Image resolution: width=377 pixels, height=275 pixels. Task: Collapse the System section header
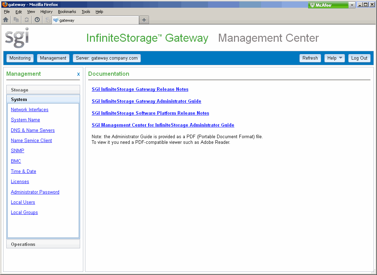[x=43, y=99]
